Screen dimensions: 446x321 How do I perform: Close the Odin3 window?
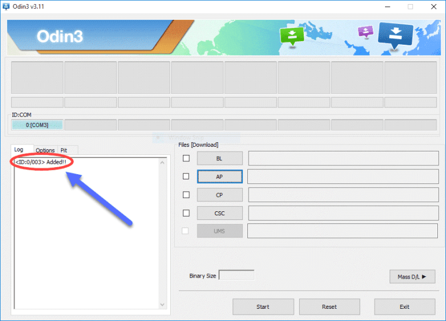point(433,6)
